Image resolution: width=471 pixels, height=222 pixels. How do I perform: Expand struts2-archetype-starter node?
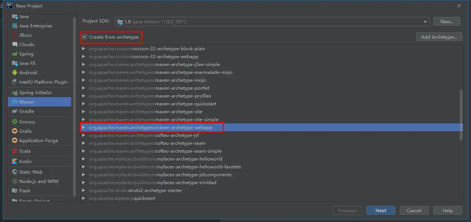coord(84,190)
